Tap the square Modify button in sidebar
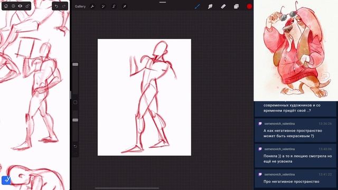338x190 pixels. tap(75, 102)
